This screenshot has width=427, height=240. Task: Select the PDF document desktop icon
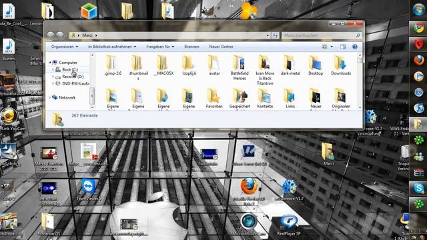89,155
